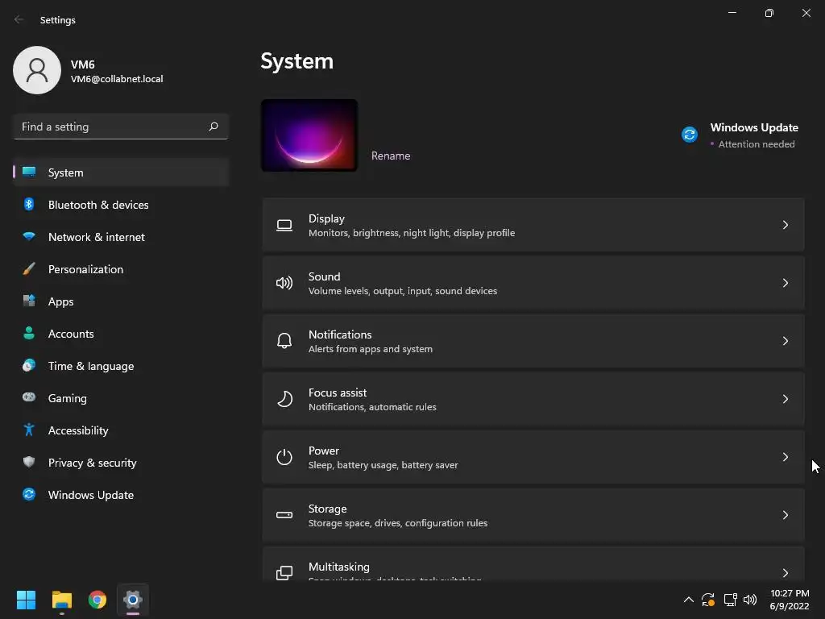The image size is (825, 619).
Task: Go to Bluetooth & devices
Action: coord(121,204)
